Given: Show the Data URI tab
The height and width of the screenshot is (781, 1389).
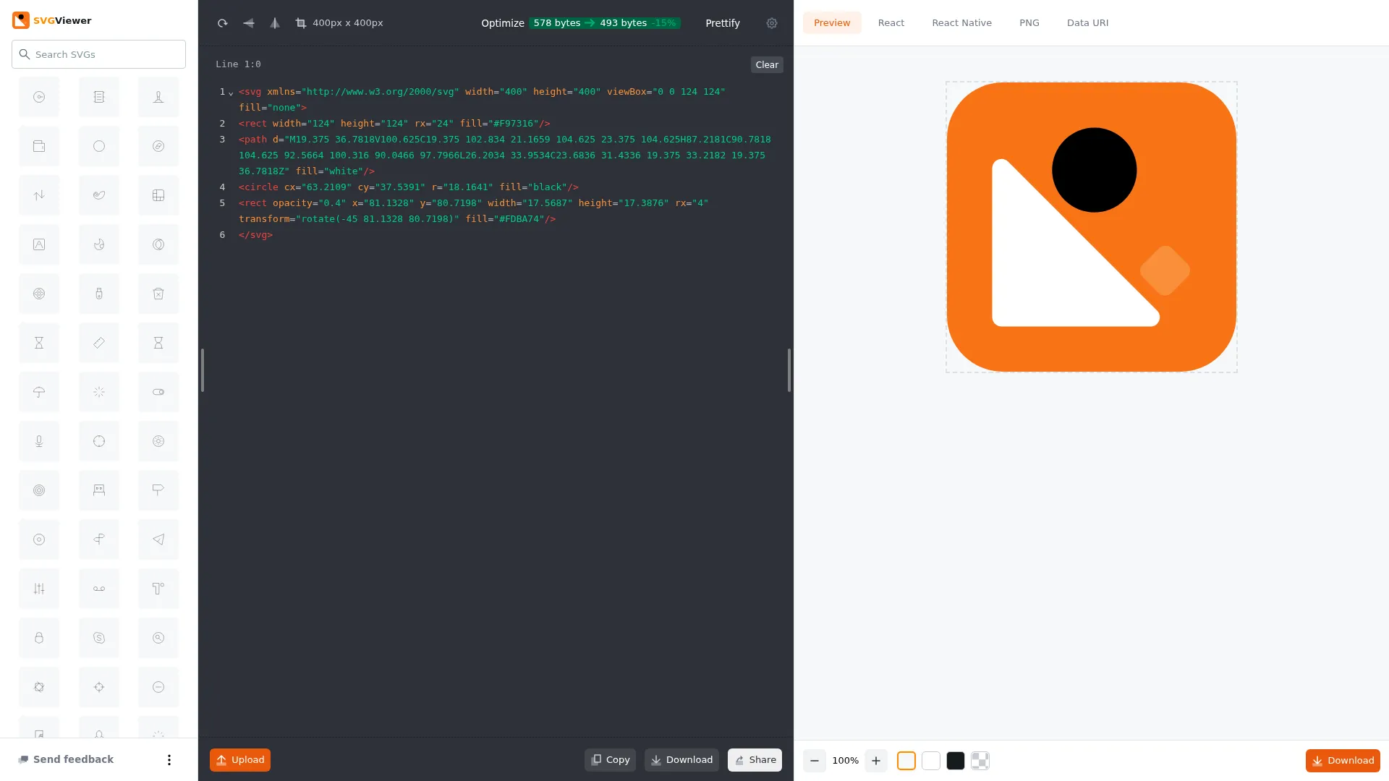Looking at the screenshot, I should [x=1087, y=23].
